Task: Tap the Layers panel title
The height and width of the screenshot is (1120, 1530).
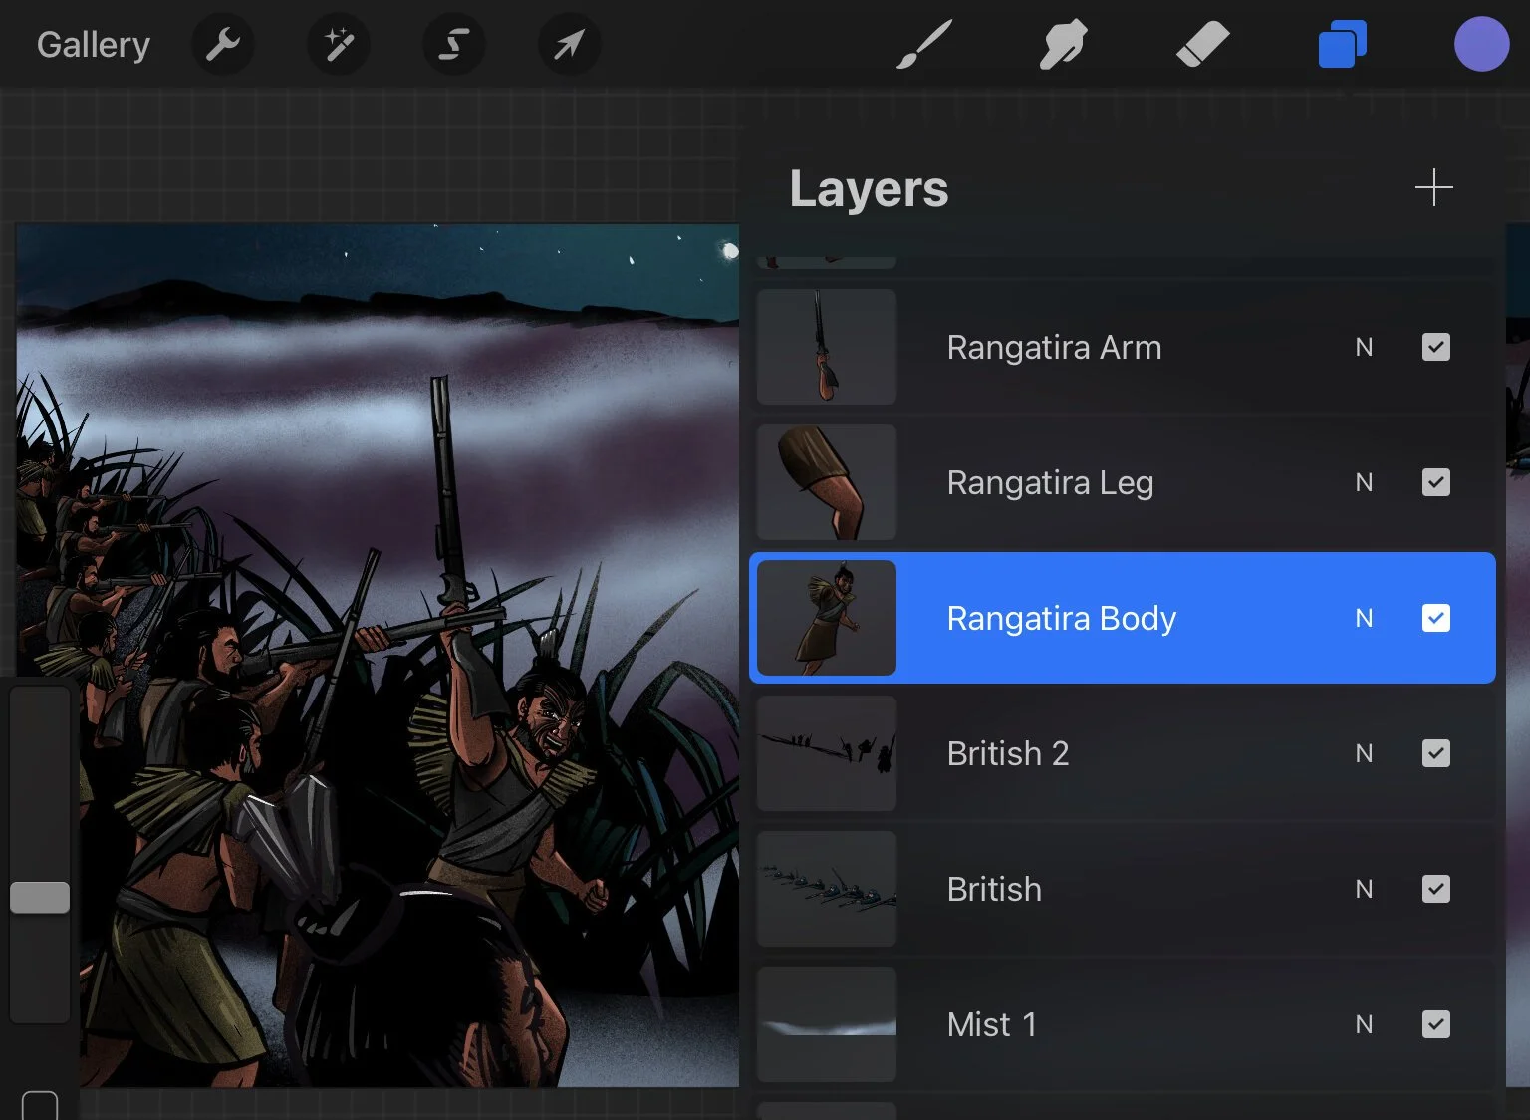Action: pyautogui.click(x=869, y=189)
